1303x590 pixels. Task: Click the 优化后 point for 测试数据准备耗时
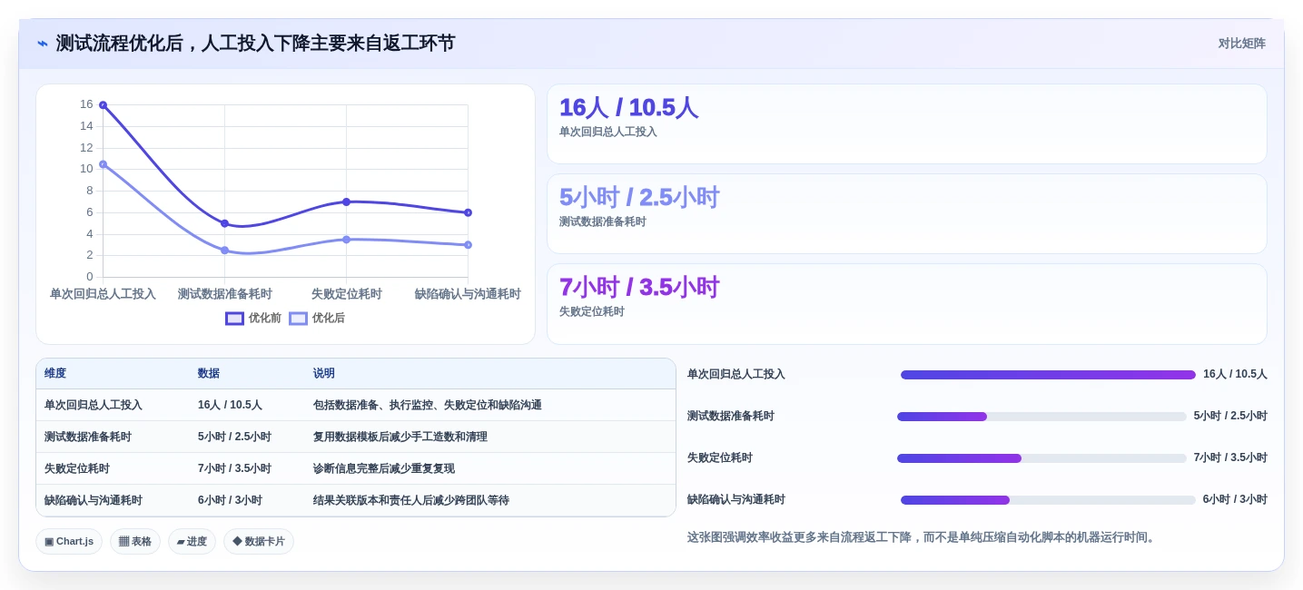tap(224, 251)
